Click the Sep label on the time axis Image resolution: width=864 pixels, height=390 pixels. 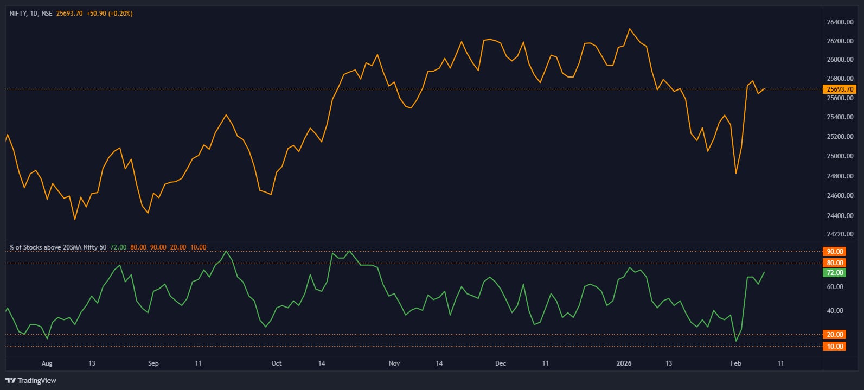coord(153,363)
